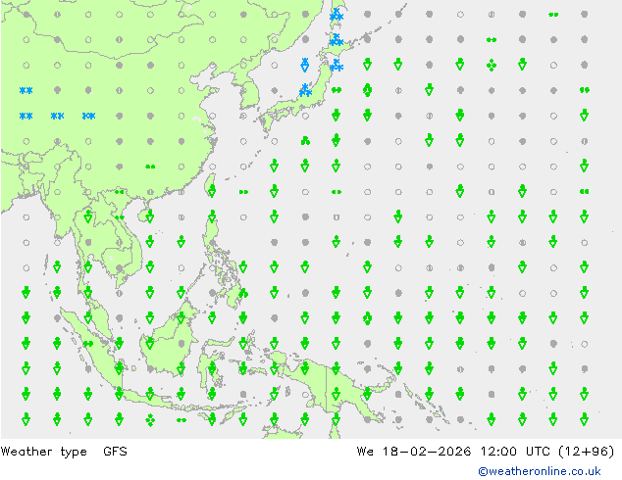Click the green three-dot drizzle symbol south of Kyushu
Viewport: 622px width, 480px height.
coord(305,141)
